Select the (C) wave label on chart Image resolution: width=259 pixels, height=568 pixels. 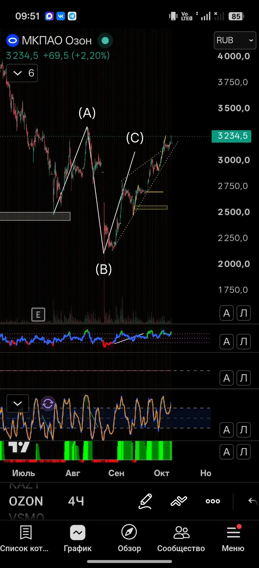pyautogui.click(x=135, y=138)
